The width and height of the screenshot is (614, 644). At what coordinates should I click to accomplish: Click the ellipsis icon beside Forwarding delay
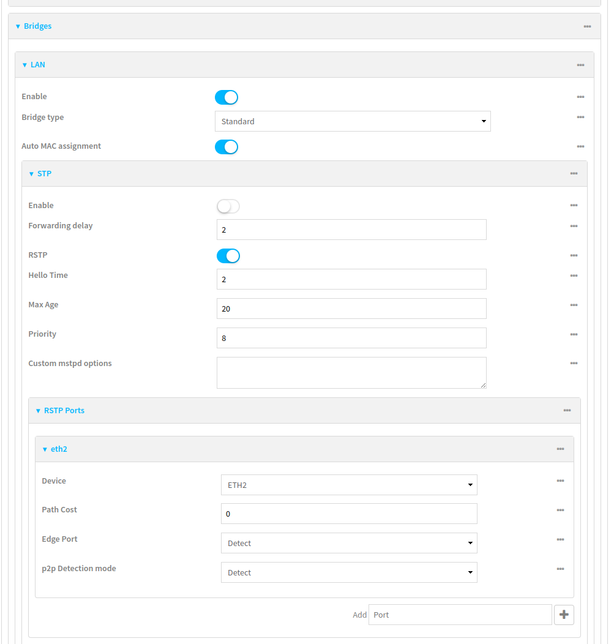pyautogui.click(x=574, y=227)
